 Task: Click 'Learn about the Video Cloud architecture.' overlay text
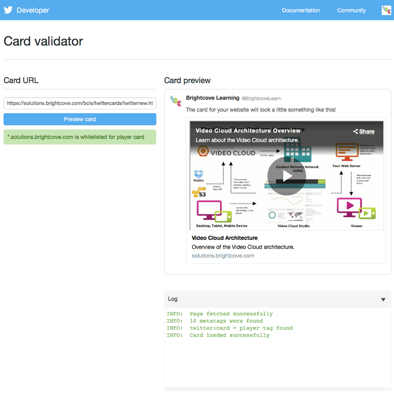coord(247,140)
